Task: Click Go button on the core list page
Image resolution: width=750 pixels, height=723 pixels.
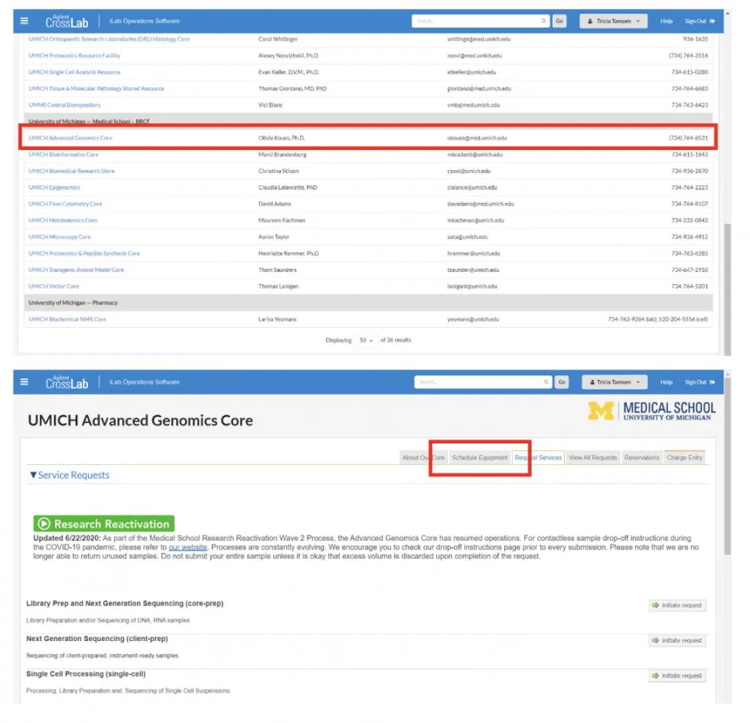Action: point(559,21)
